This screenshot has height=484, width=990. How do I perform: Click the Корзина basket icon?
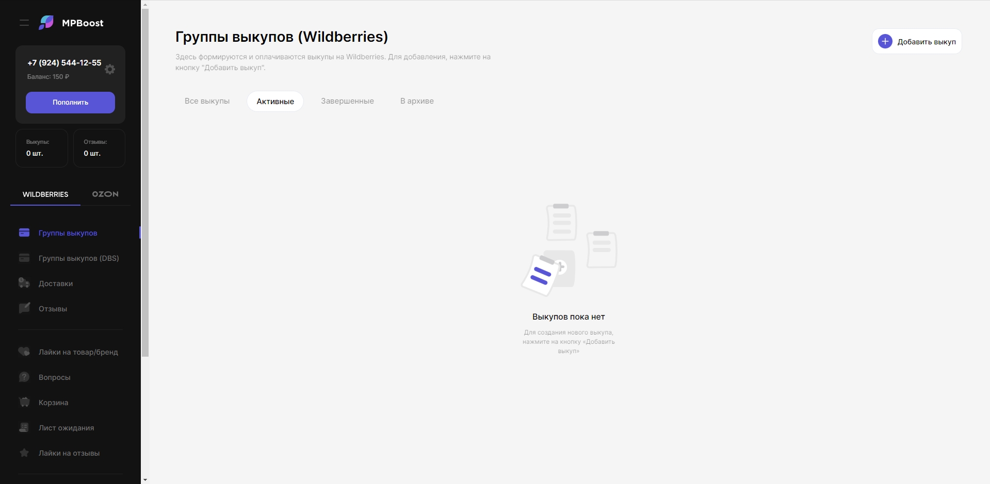click(24, 402)
